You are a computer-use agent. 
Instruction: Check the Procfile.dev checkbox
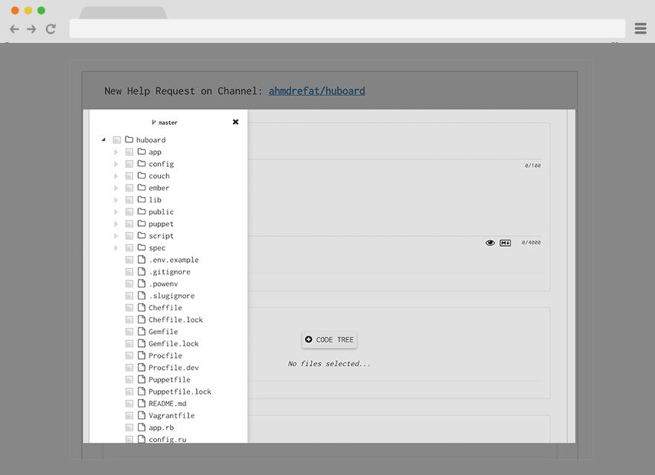pos(129,368)
